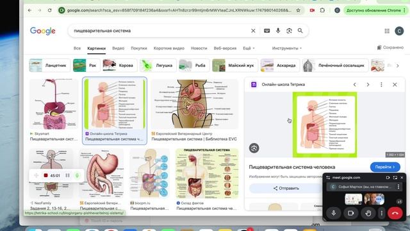Open the Skysmart digestive system thumbnail
Image resolution: width=410 pixels, height=231 pixels.
54,104
